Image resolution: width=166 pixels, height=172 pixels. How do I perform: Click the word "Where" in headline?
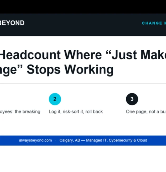click(x=83, y=55)
